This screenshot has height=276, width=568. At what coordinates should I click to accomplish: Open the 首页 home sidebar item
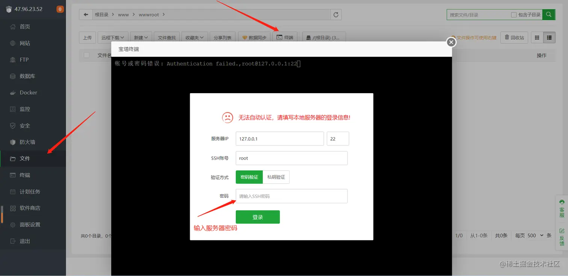click(33, 27)
